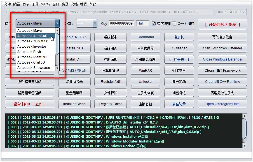
Task: Click Register *.dll button
Action: 111,82
